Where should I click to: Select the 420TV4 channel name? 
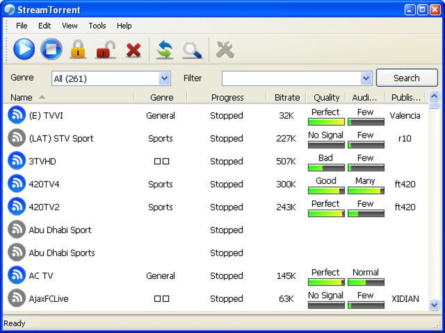tap(44, 184)
